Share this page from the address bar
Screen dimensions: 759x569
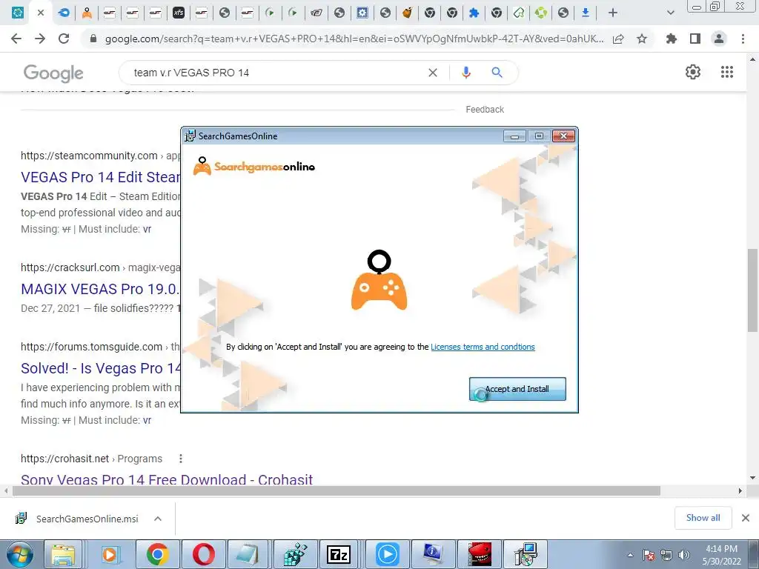618,39
